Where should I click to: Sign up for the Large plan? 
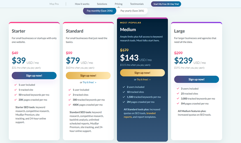(197, 79)
